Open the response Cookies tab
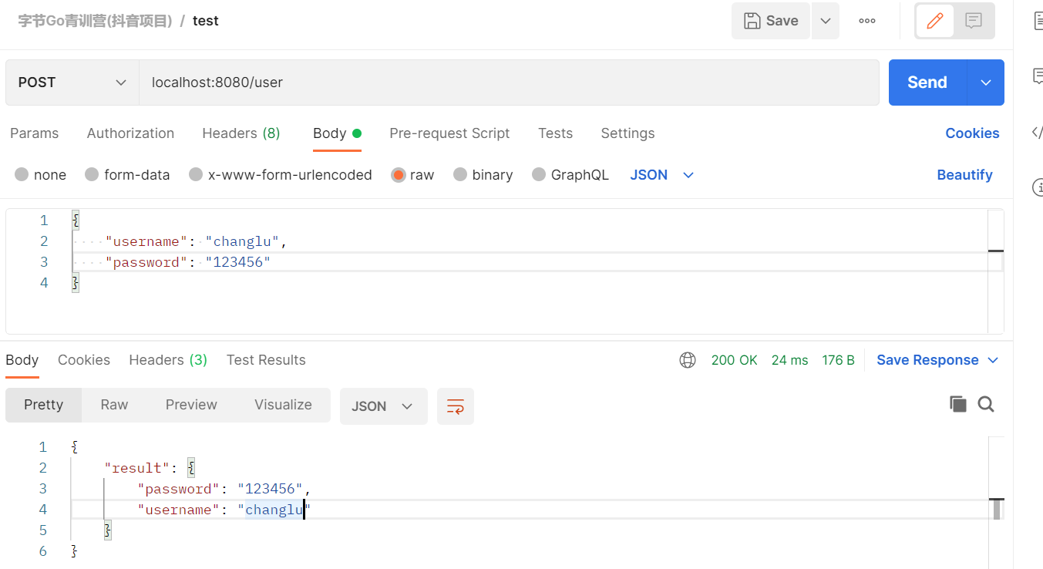 [x=84, y=360]
